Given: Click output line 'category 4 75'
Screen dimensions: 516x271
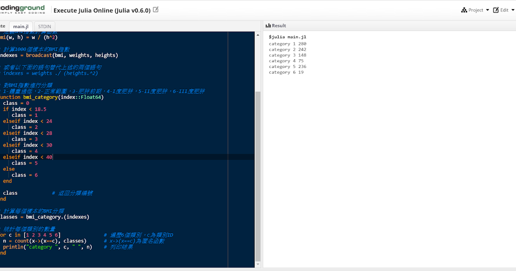Looking at the screenshot, I should (x=286, y=61).
